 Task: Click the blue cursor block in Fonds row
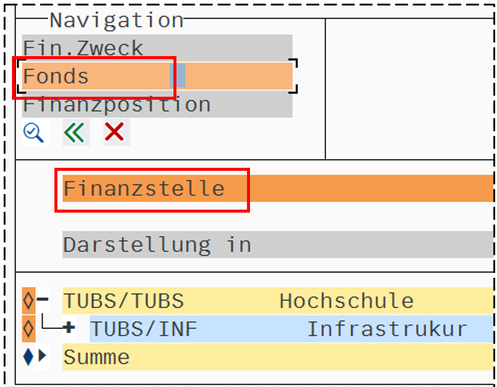(x=178, y=76)
